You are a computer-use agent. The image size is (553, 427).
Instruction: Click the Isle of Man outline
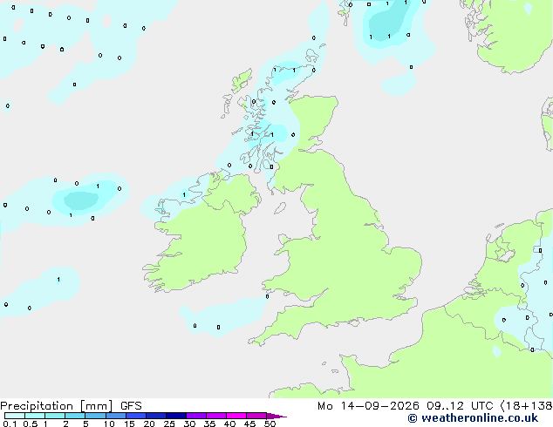pos(280,208)
